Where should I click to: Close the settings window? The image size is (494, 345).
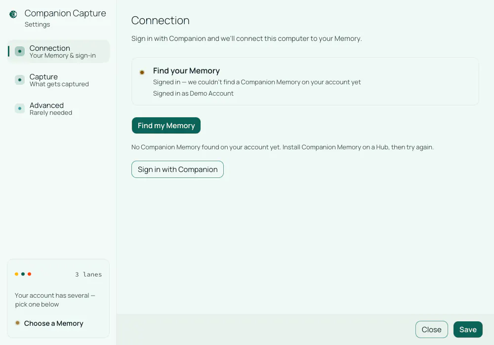point(431,329)
